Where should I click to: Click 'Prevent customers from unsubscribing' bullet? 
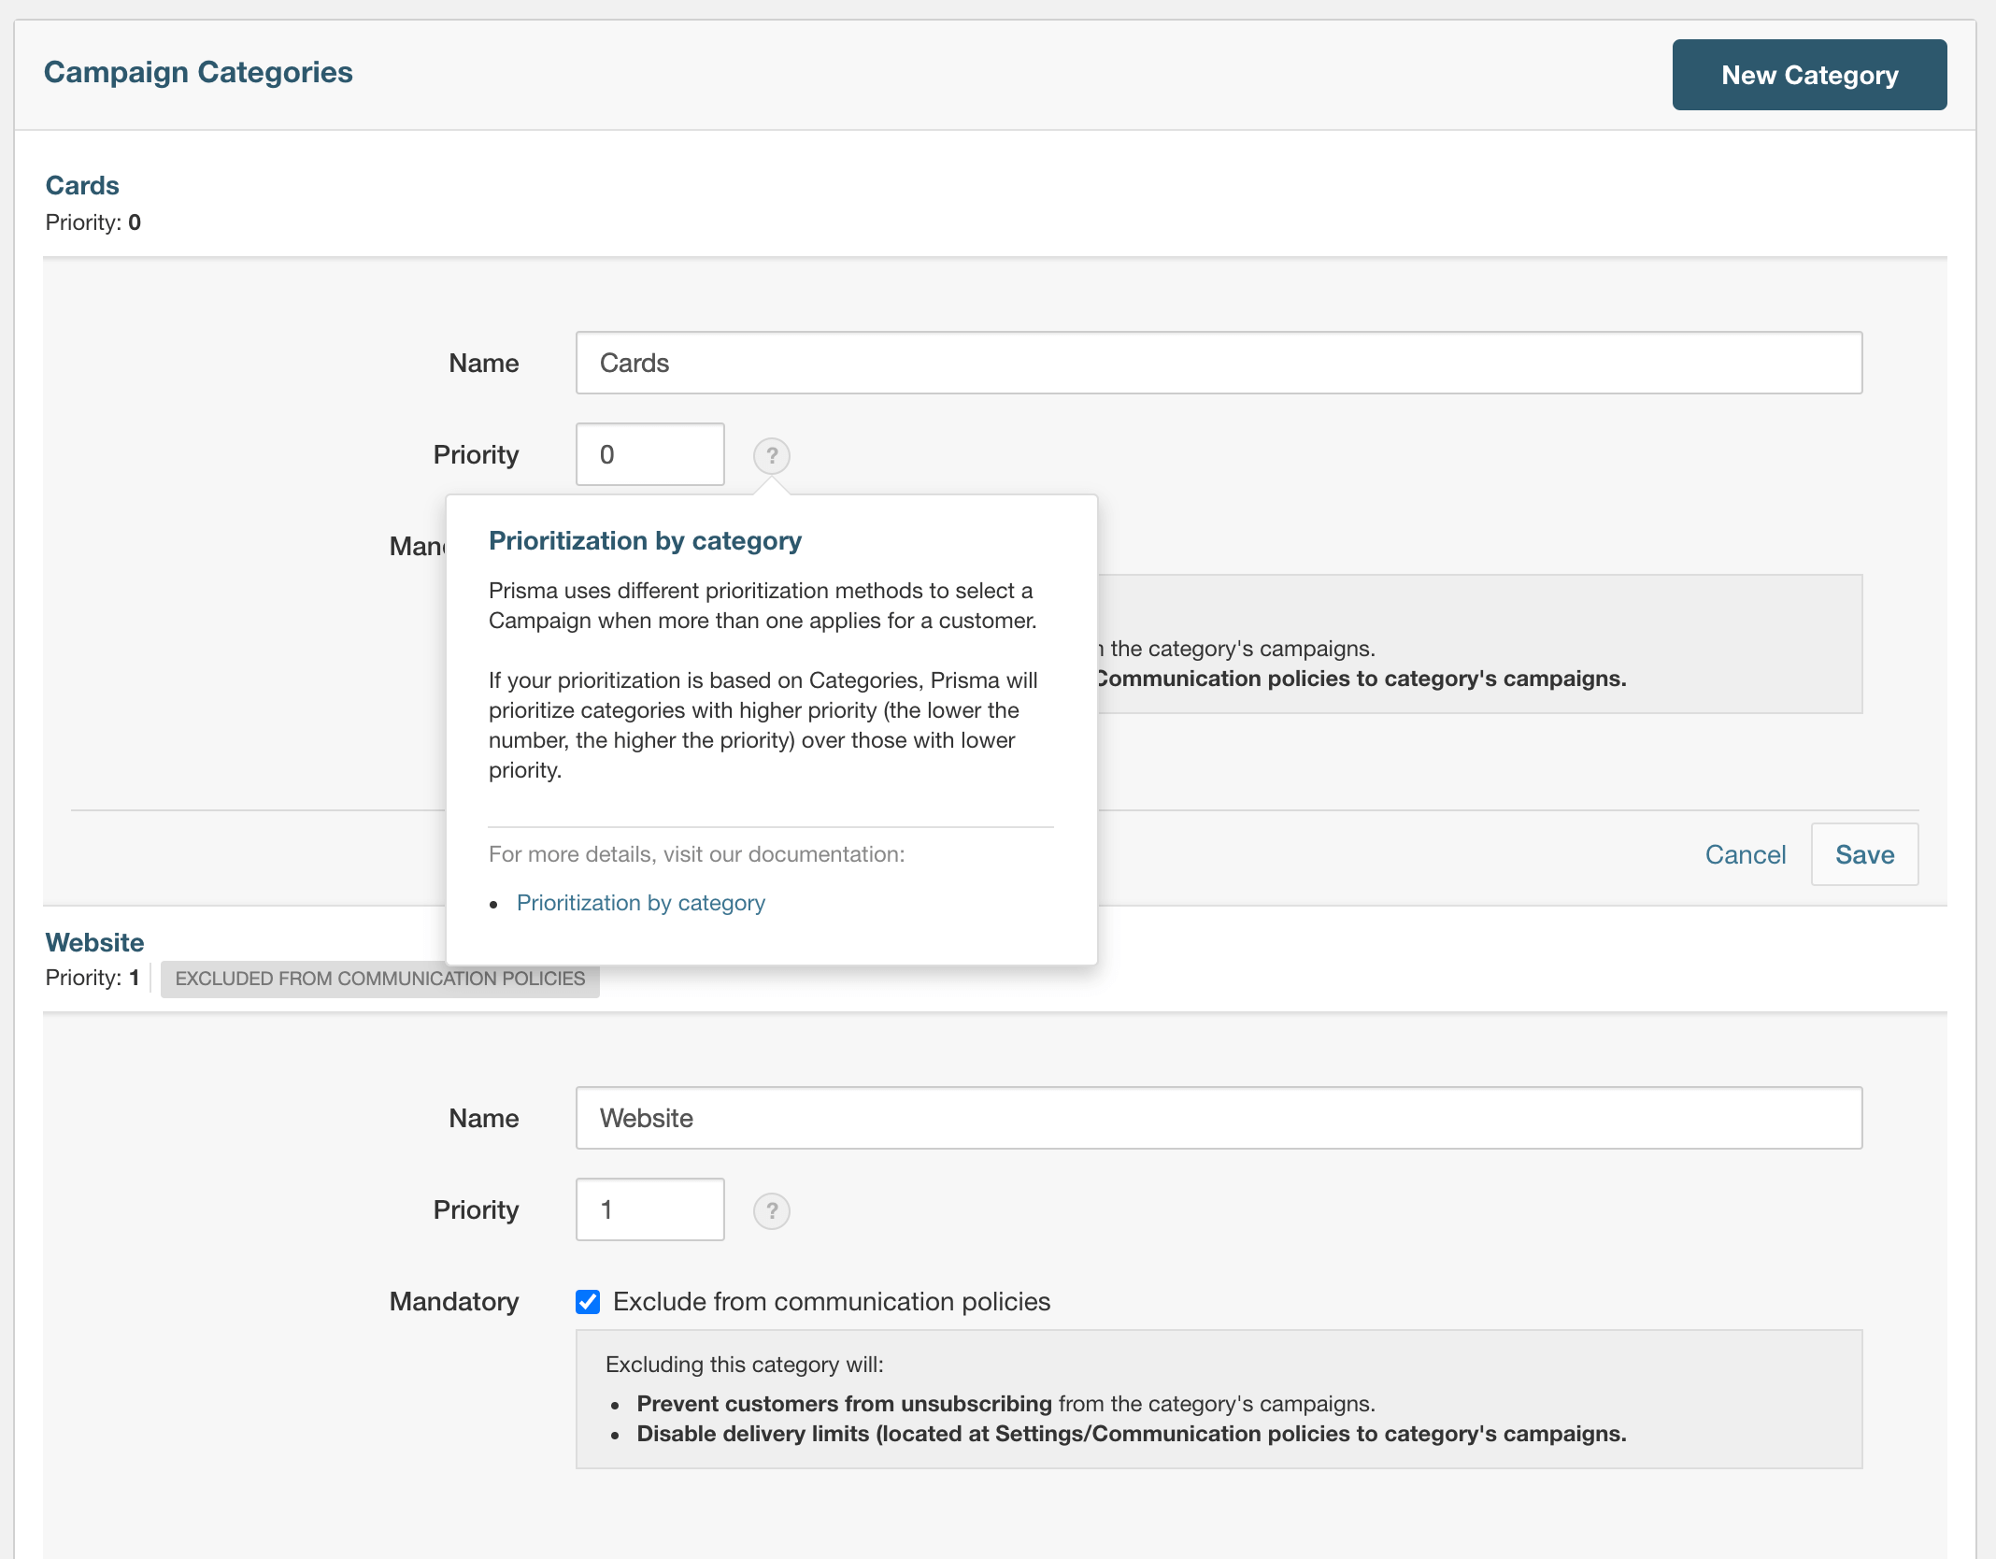tap(844, 1404)
